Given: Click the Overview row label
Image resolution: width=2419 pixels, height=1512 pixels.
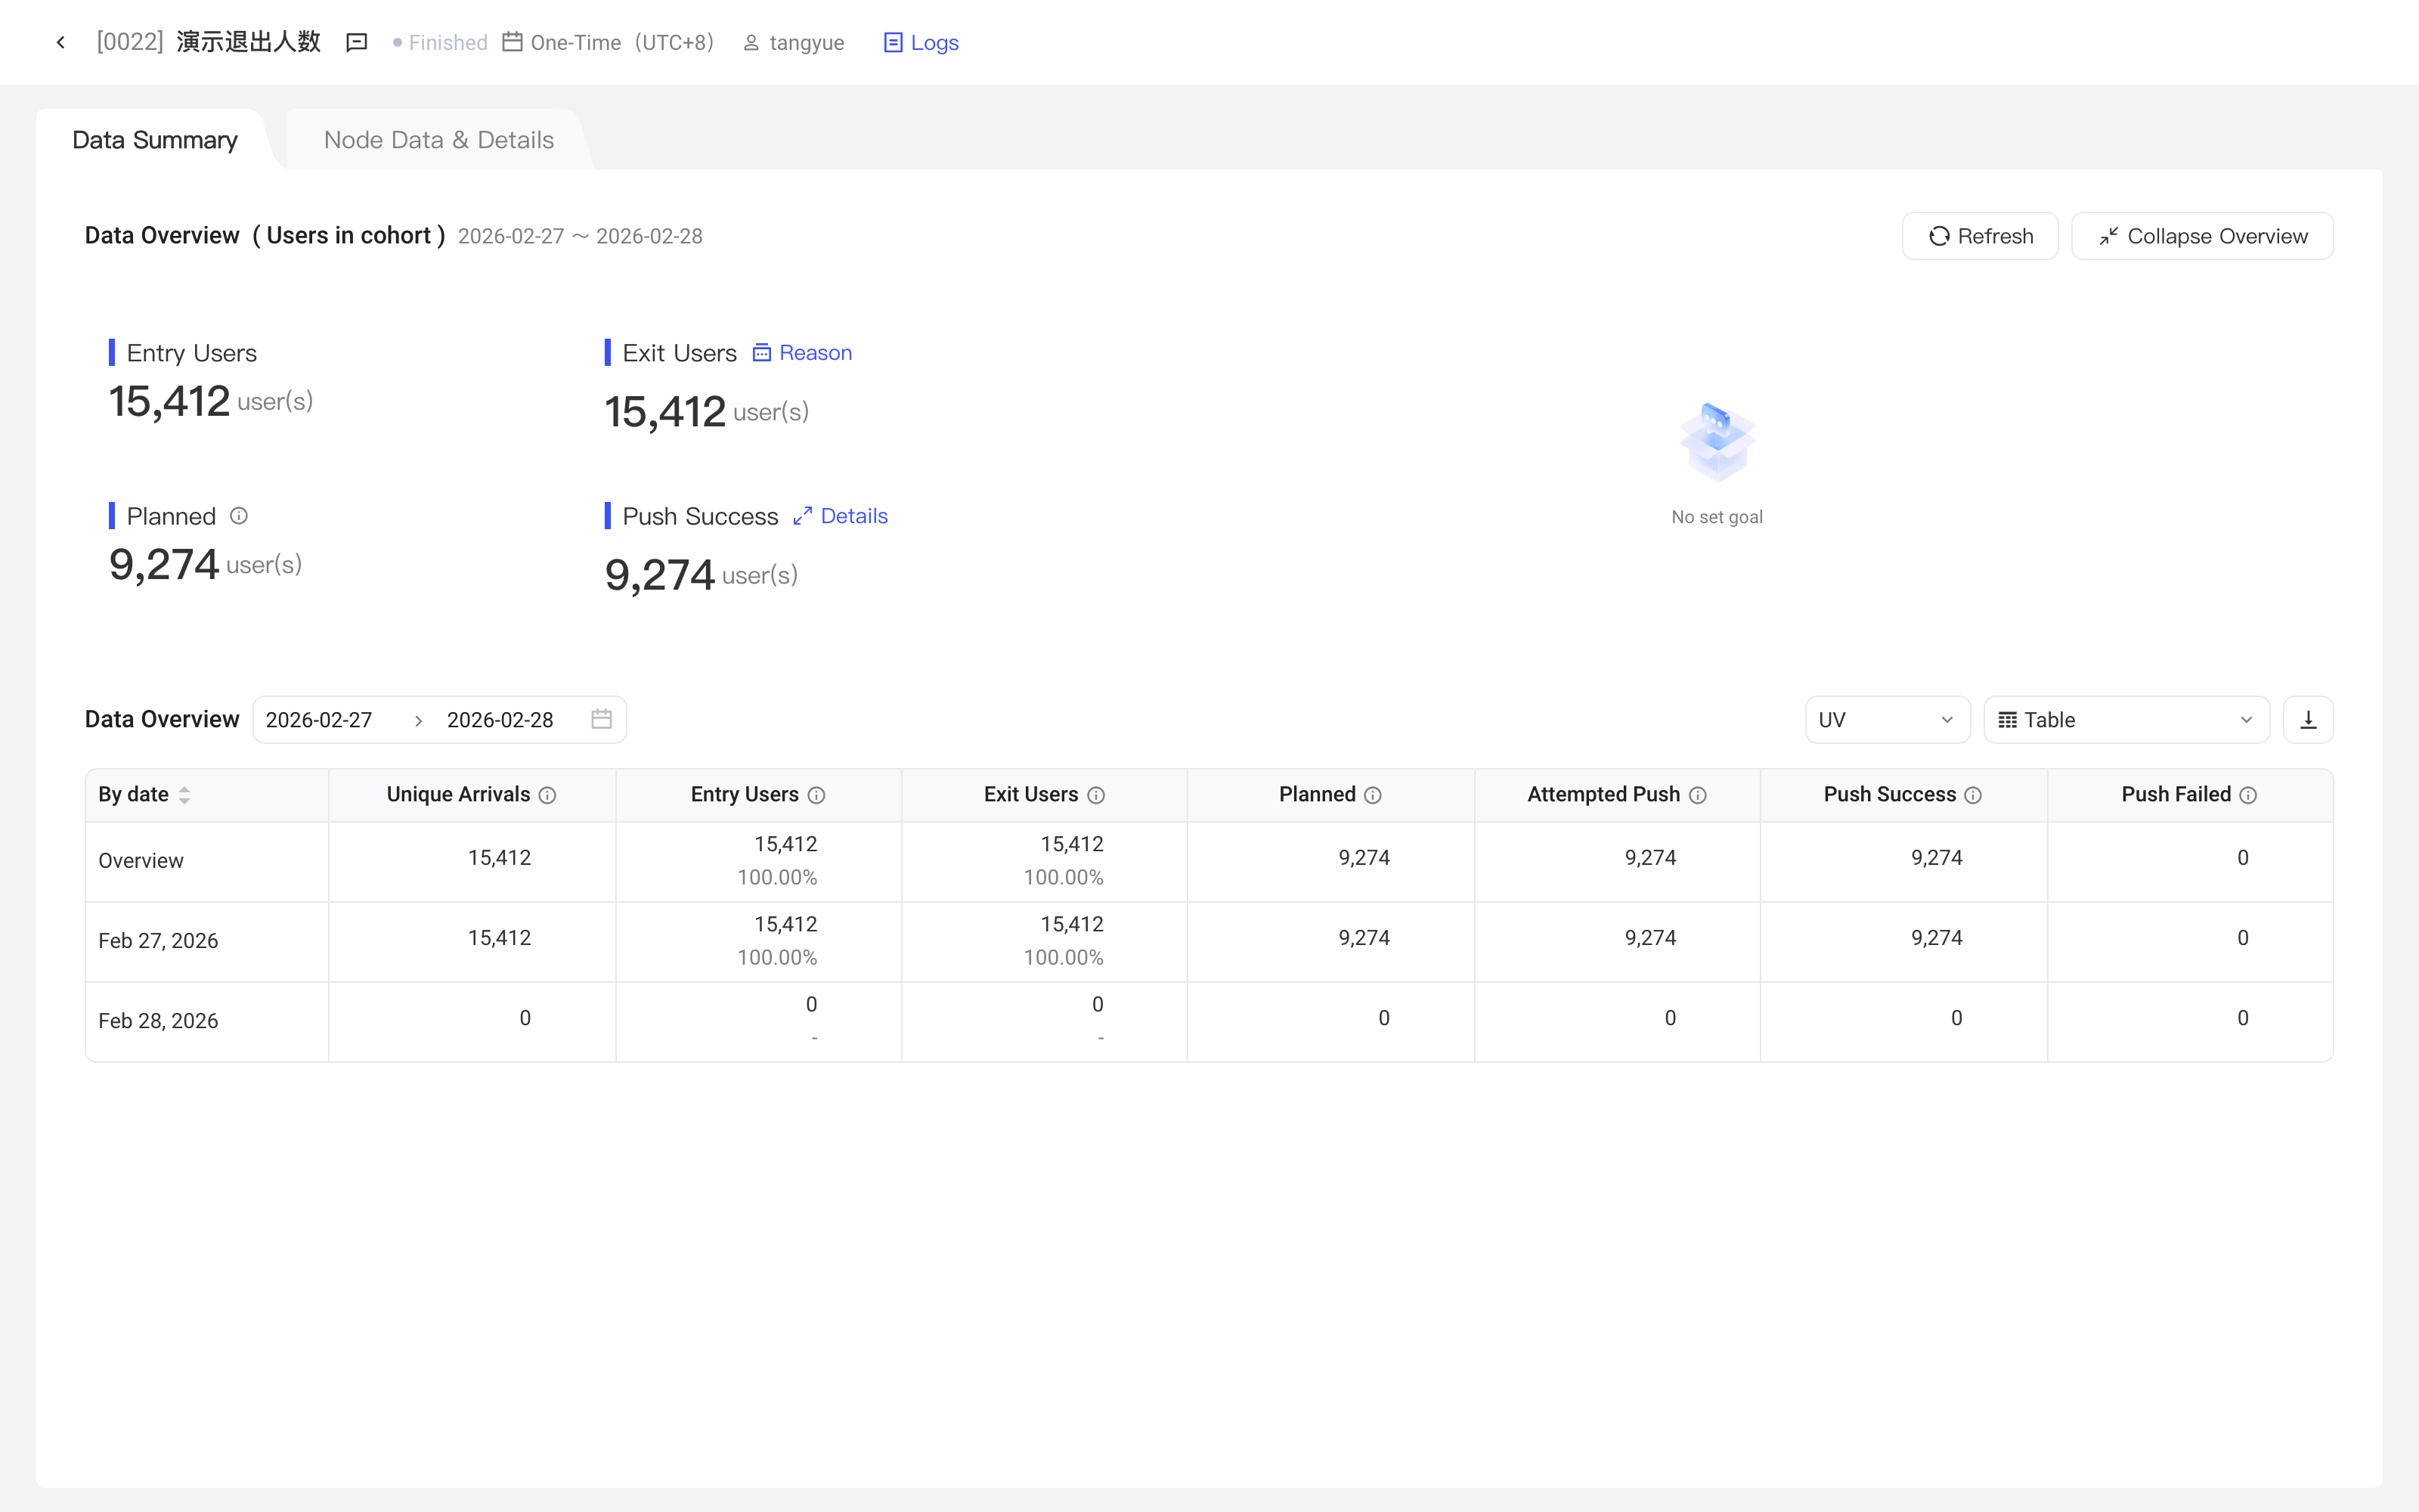Looking at the screenshot, I should (141, 861).
